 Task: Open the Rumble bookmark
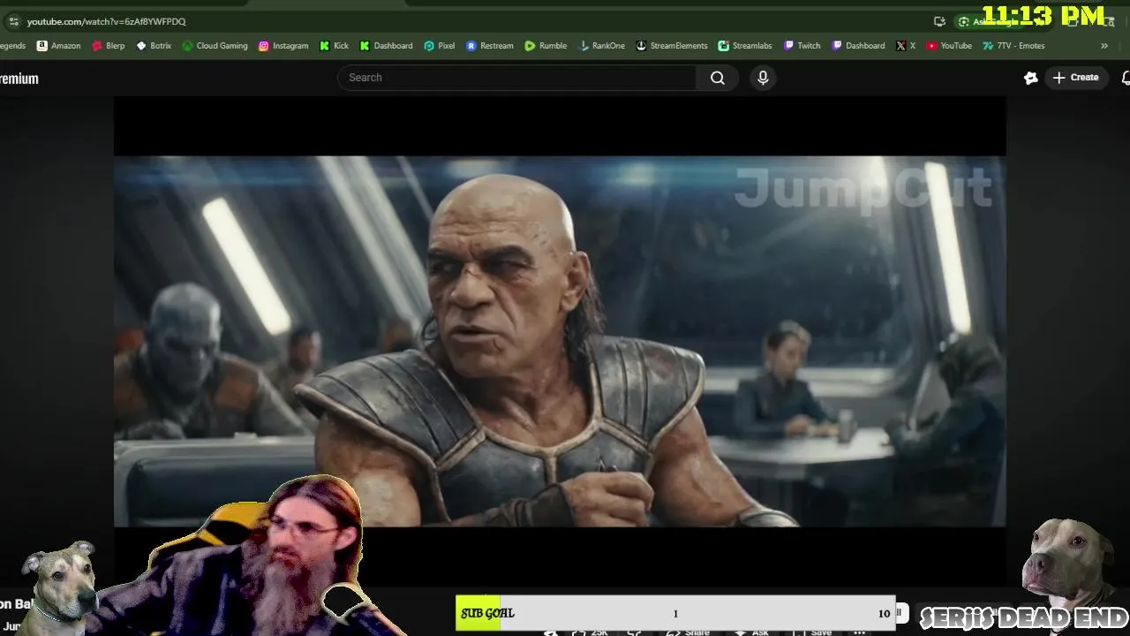[546, 46]
